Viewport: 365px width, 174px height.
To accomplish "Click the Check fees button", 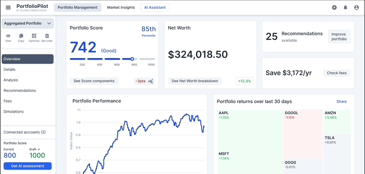I will [x=337, y=73].
